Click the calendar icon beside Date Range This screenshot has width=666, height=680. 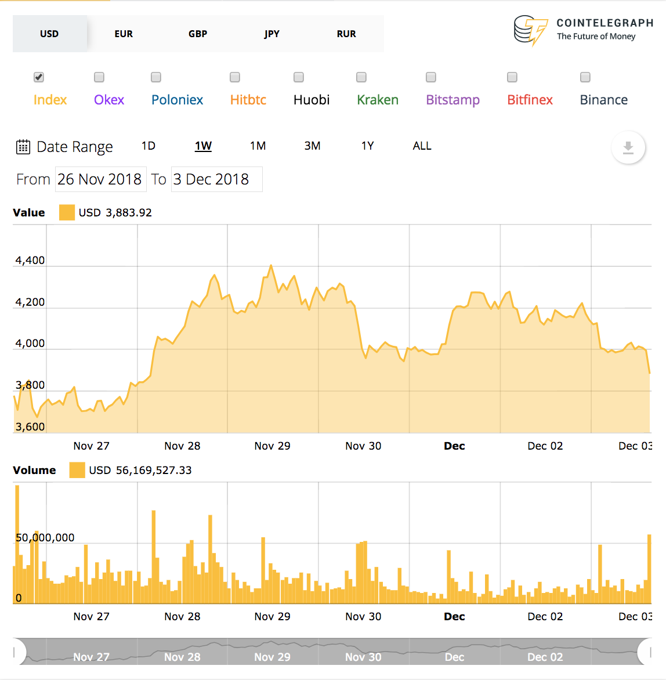tap(23, 147)
